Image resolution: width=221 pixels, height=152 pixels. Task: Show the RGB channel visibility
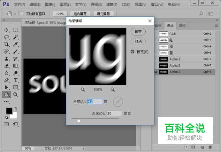pos(156,34)
